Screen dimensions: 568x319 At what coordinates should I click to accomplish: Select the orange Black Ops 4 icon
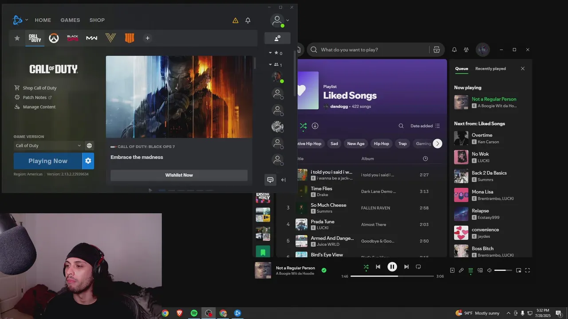click(x=129, y=38)
